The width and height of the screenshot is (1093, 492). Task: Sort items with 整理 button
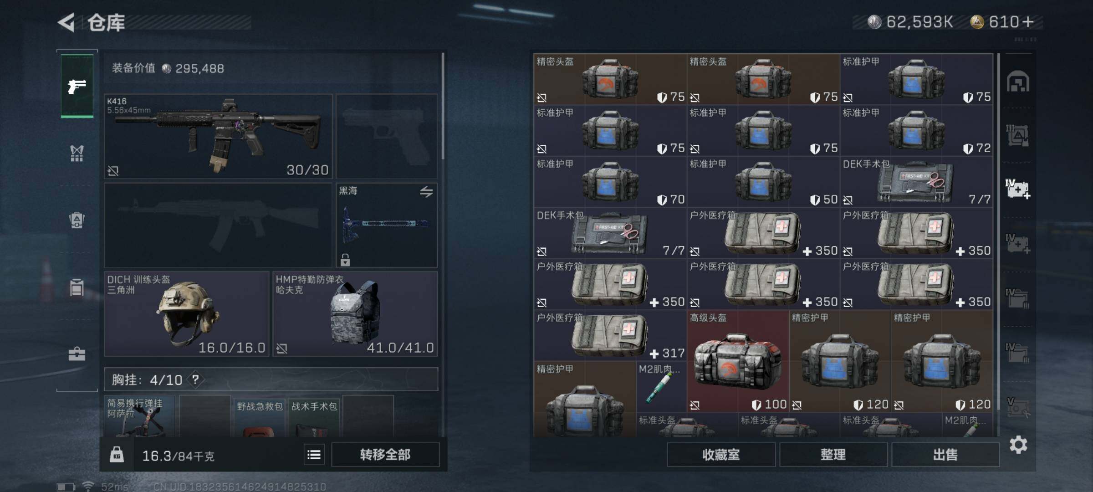(833, 455)
